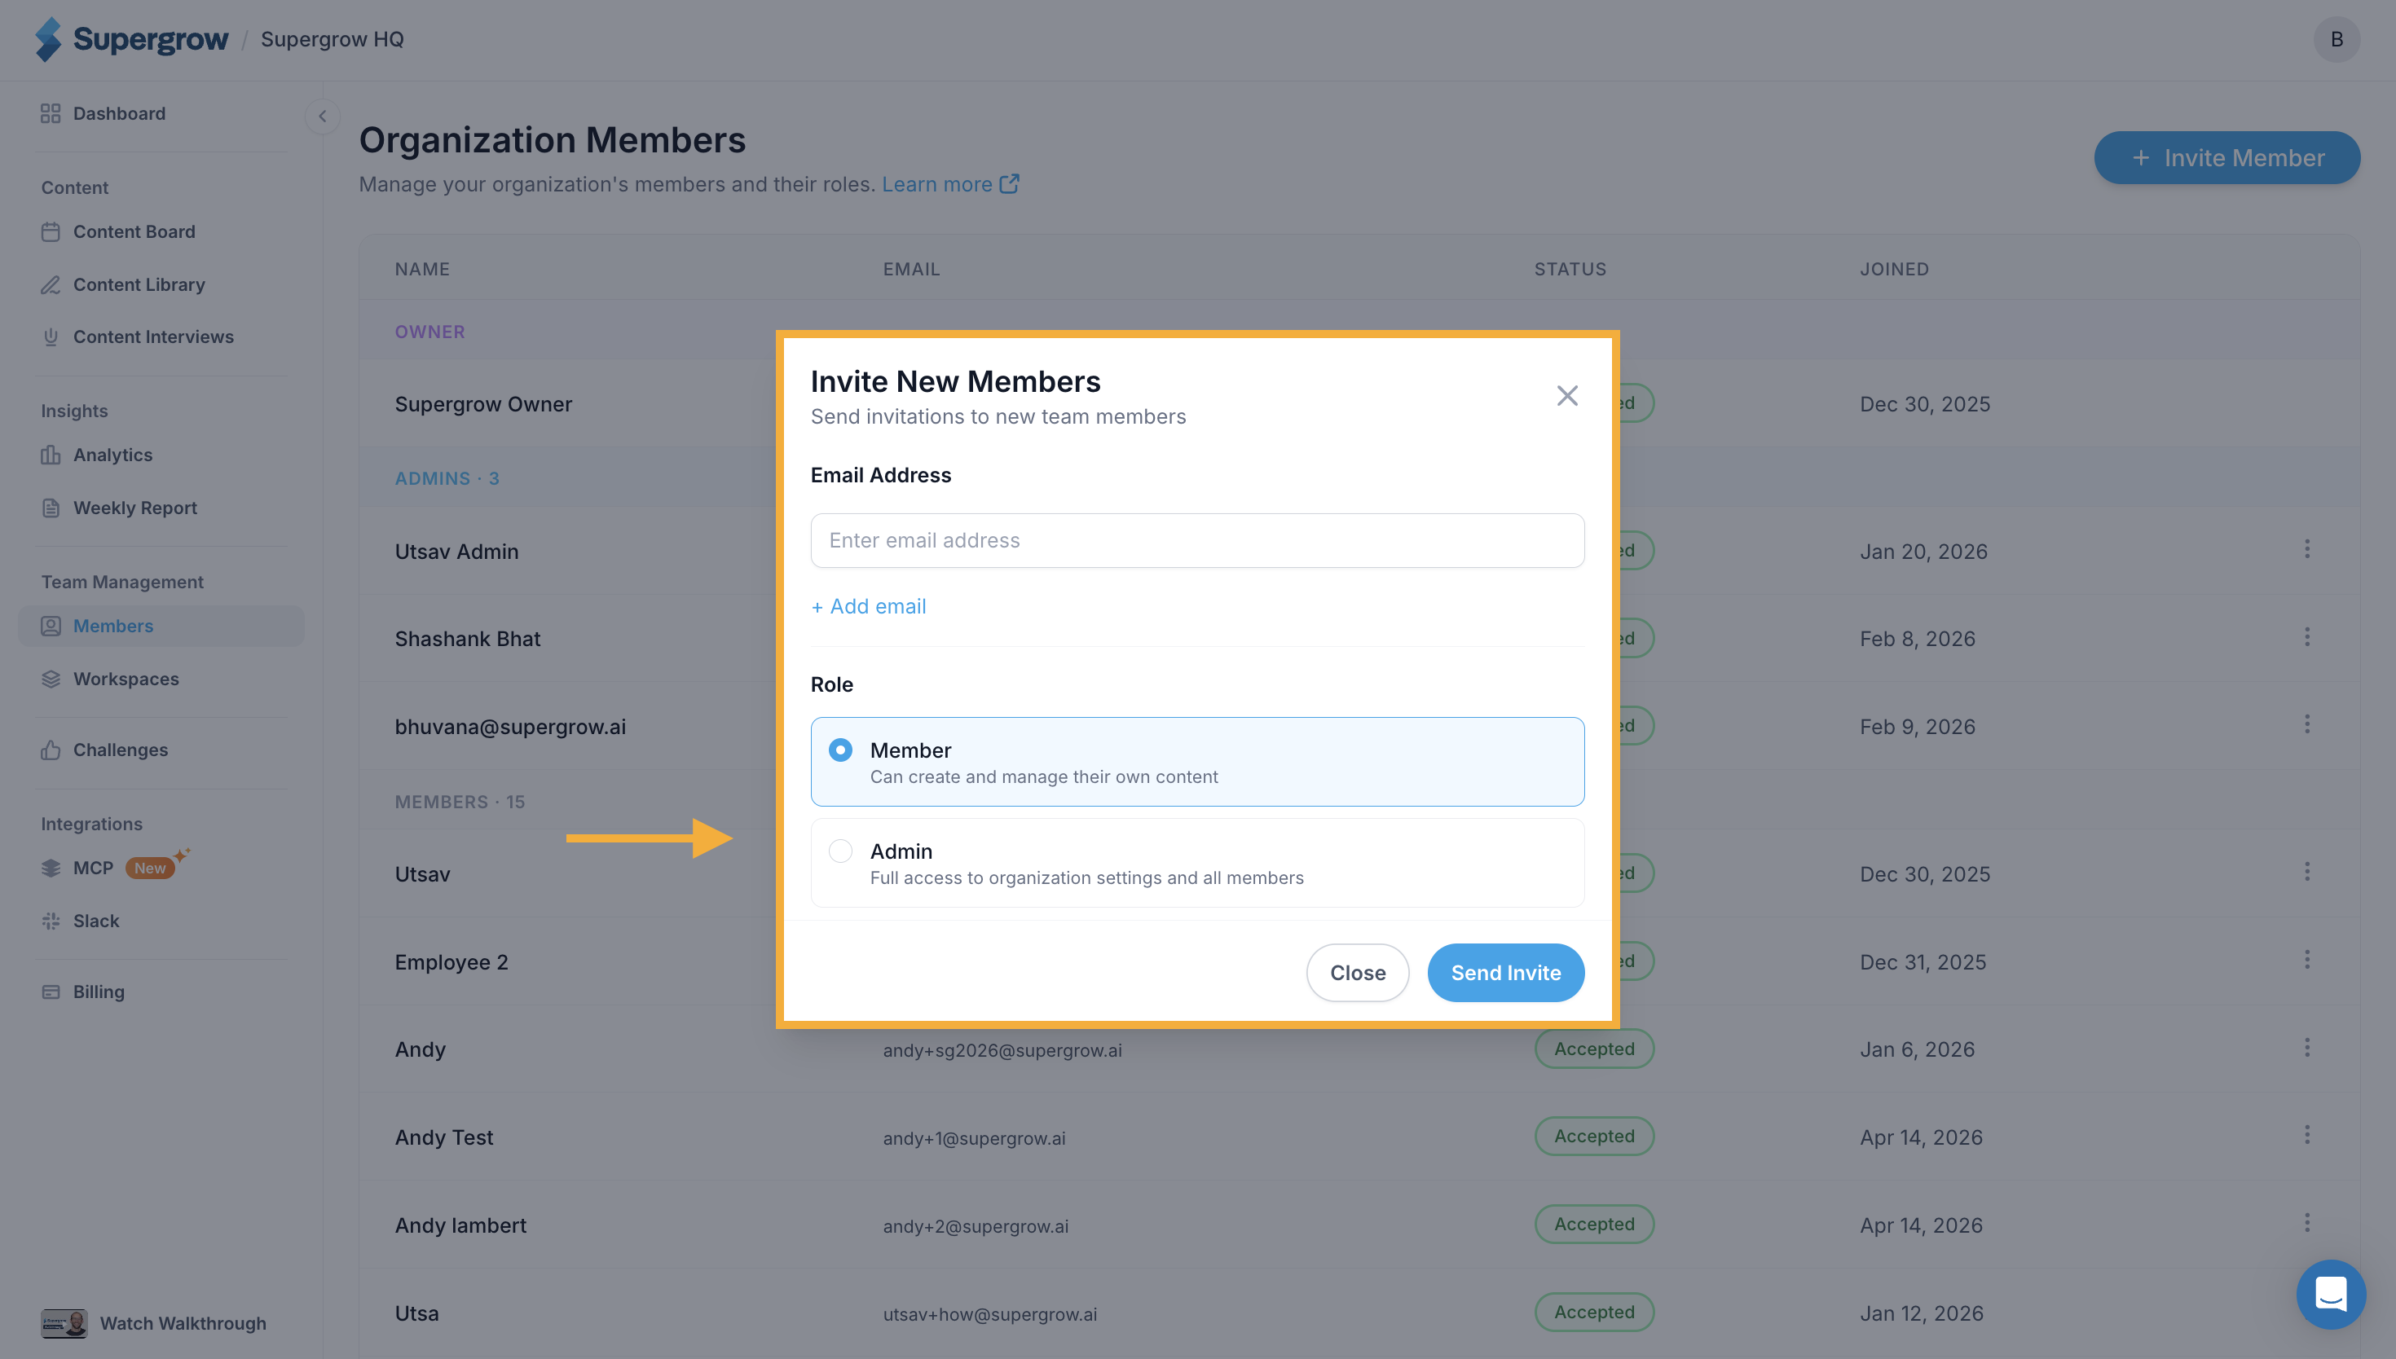
Task: Click the ADMINS · 3 group header
Action: pyautogui.click(x=447, y=478)
